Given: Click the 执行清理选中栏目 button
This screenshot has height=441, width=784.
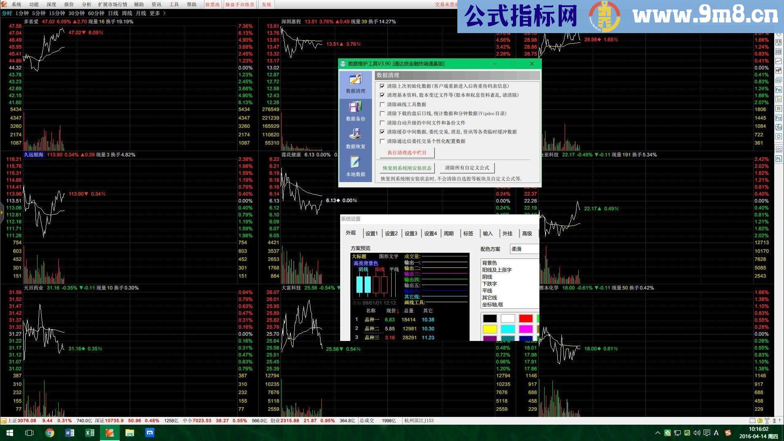Looking at the screenshot, I should 407,152.
